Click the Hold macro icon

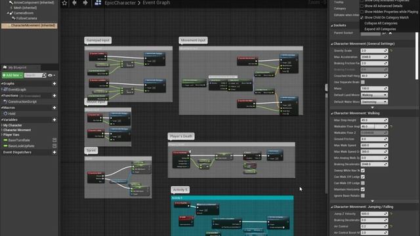click(5, 113)
